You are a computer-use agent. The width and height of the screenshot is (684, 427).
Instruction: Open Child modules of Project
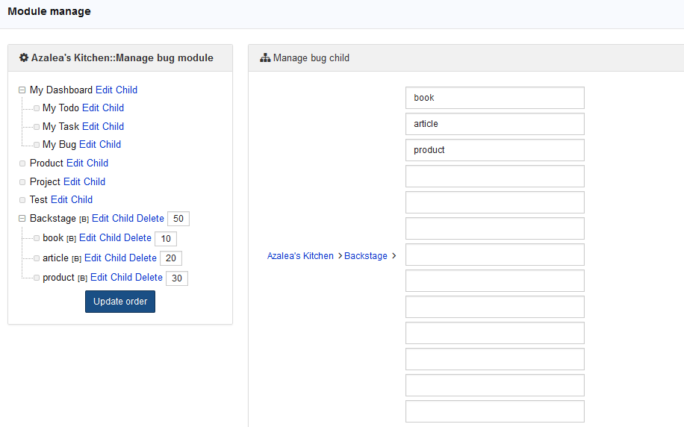click(95, 182)
